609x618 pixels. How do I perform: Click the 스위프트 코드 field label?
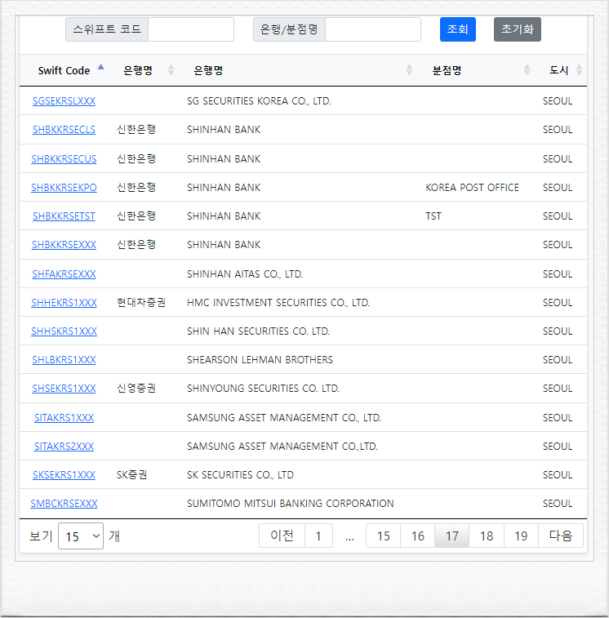(107, 29)
